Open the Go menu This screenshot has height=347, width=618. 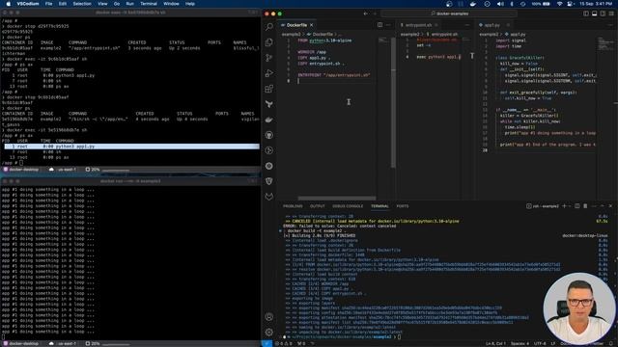(117, 4)
